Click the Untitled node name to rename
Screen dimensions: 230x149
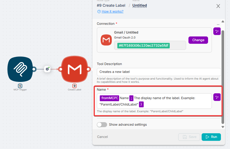tap(140, 6)
